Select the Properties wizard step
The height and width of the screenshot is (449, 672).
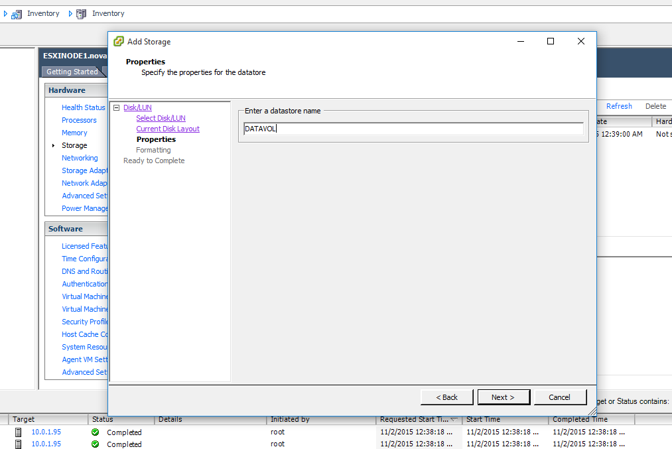pos(156,139)
